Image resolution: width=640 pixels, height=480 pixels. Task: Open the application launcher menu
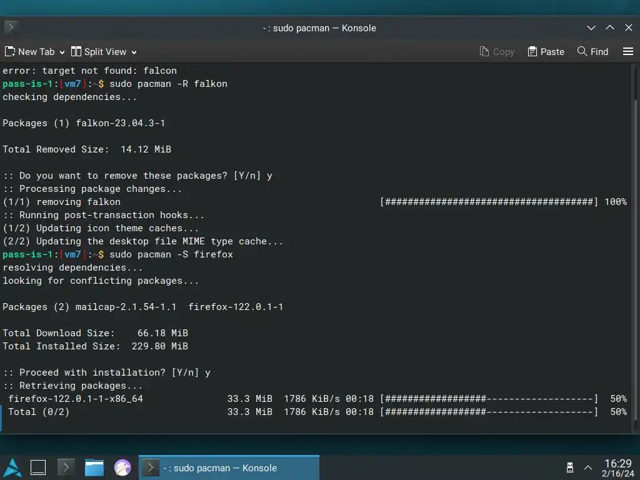(x=12, y=467)
